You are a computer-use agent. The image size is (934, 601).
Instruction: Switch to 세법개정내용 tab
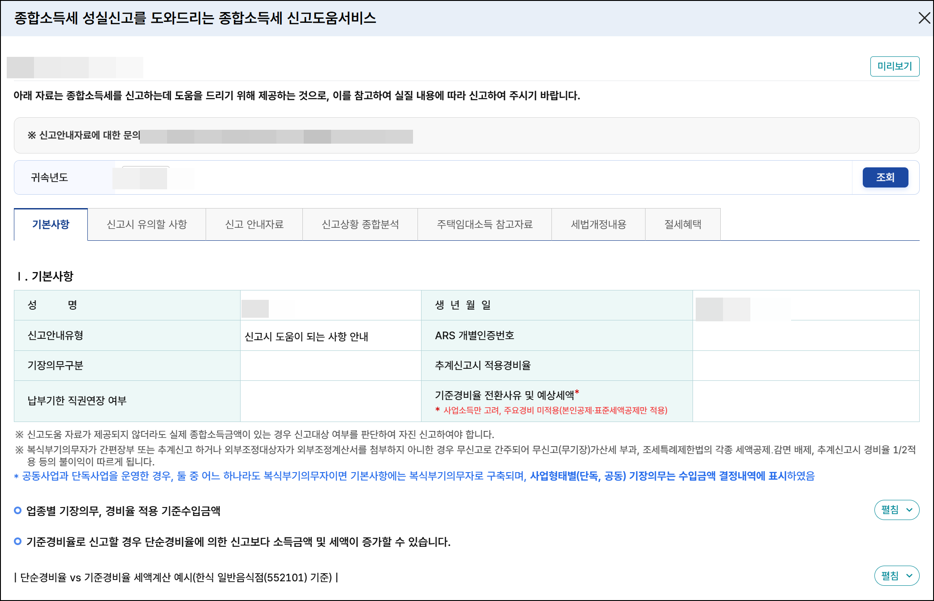click(598, 224)
